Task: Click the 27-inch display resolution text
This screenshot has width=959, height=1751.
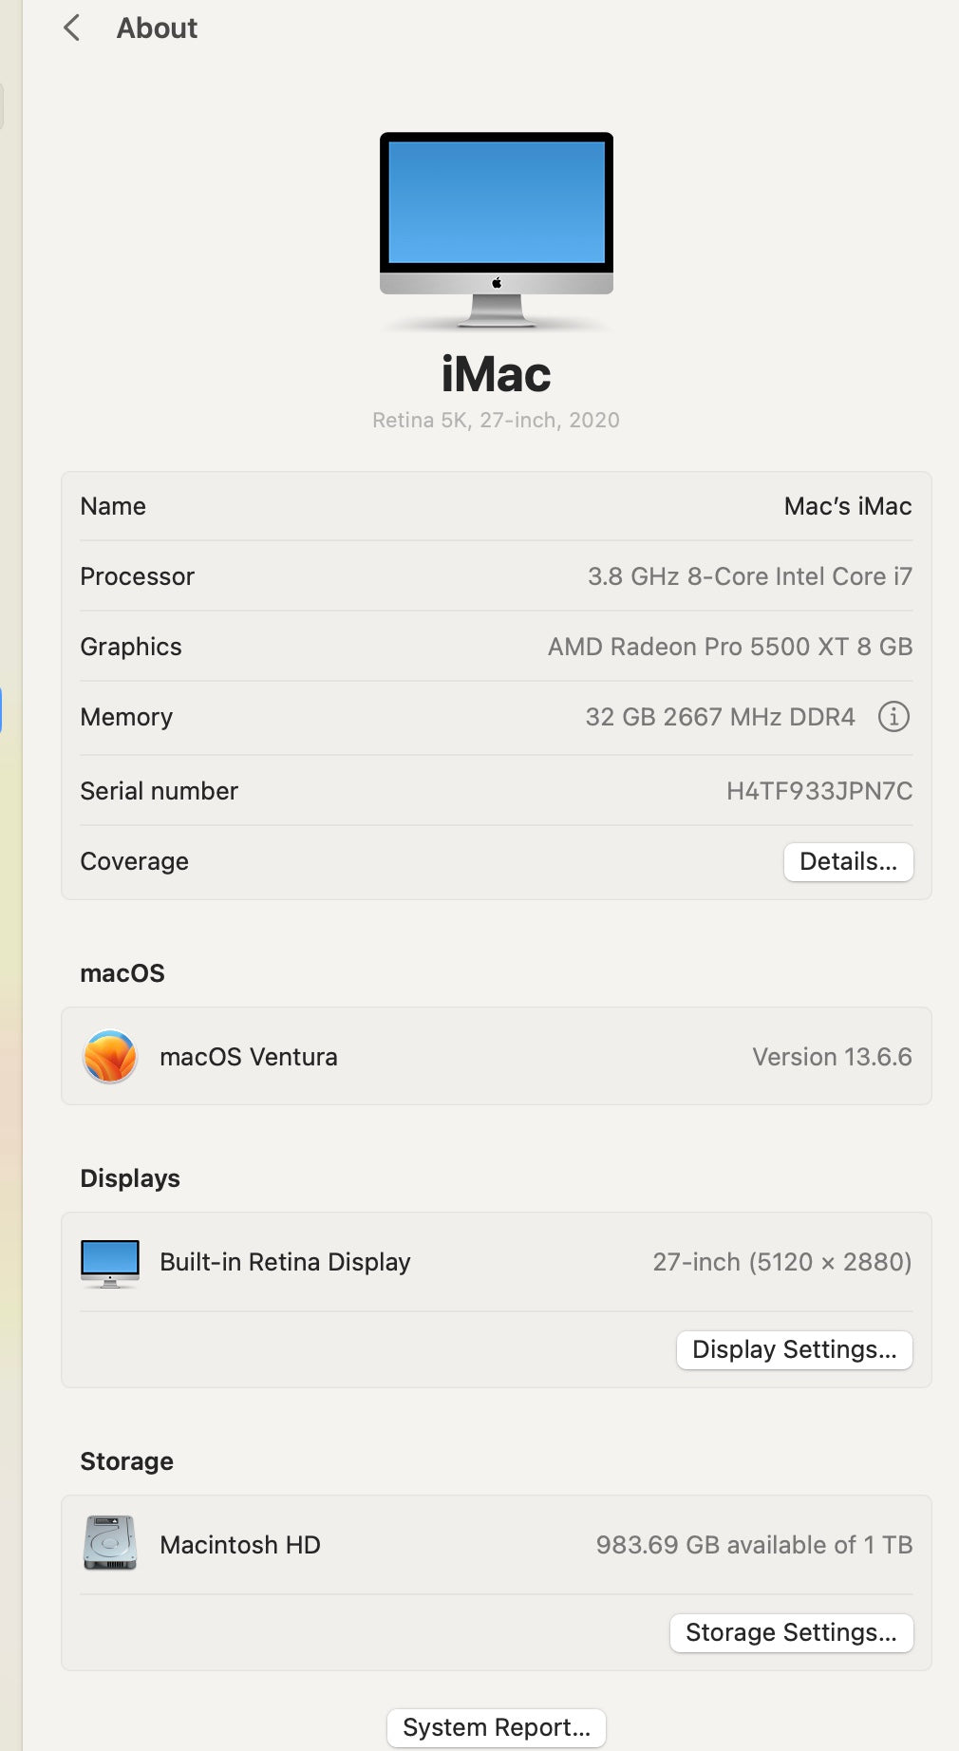Action: coord(781,1262)
